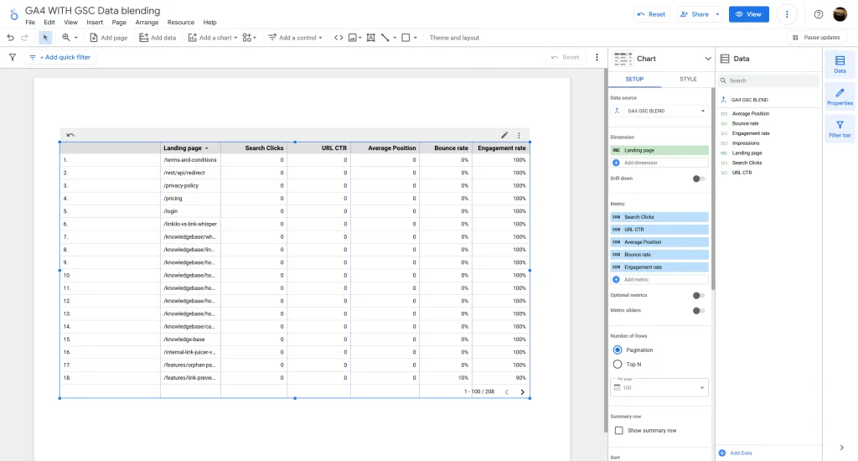Open the Share button dropdown arrow

[717, 14]
